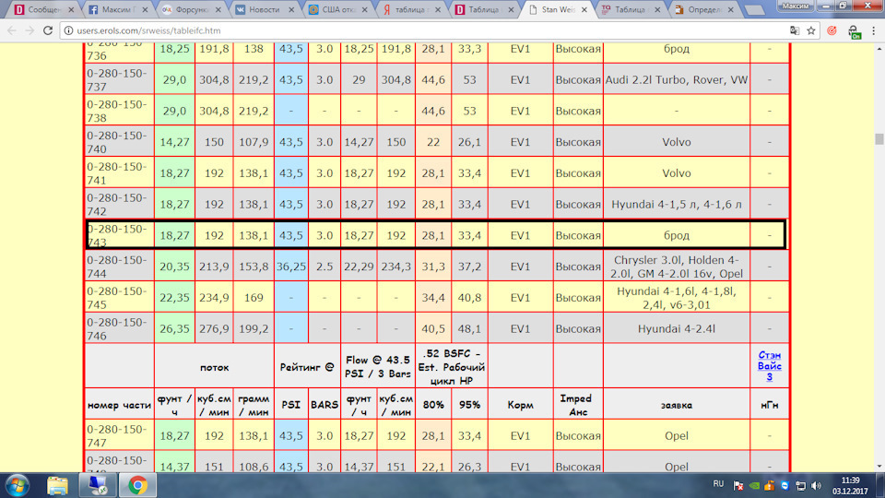The image size is (885, 498).
Task: Click the заявка column header
Action: coord(676,405)
